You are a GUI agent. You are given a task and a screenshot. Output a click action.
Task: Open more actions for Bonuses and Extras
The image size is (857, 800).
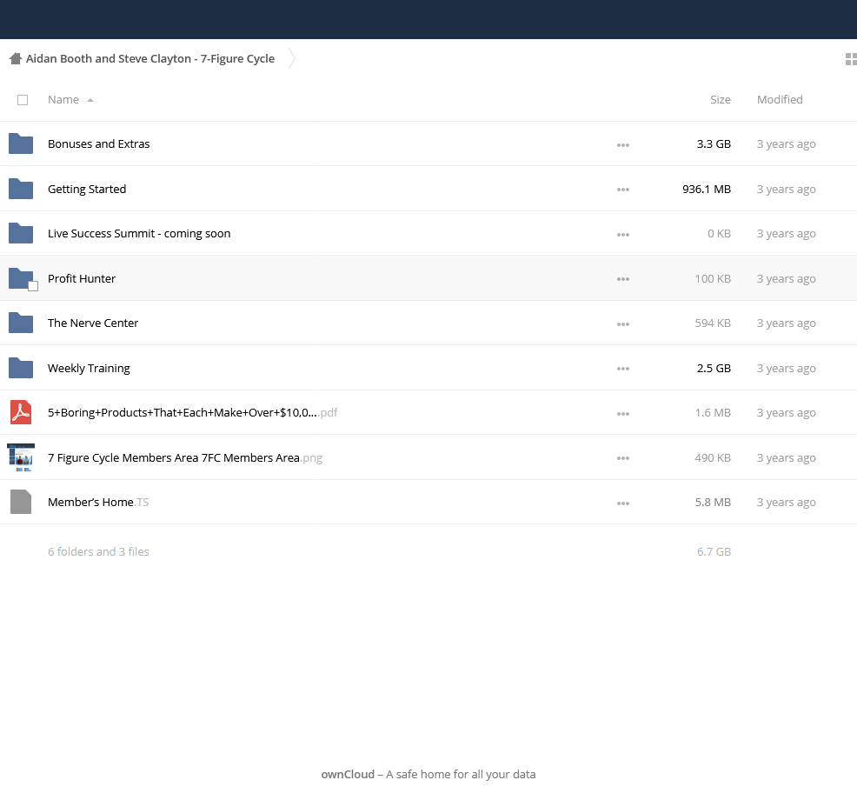pyautogui.click(x=623, y=145)
